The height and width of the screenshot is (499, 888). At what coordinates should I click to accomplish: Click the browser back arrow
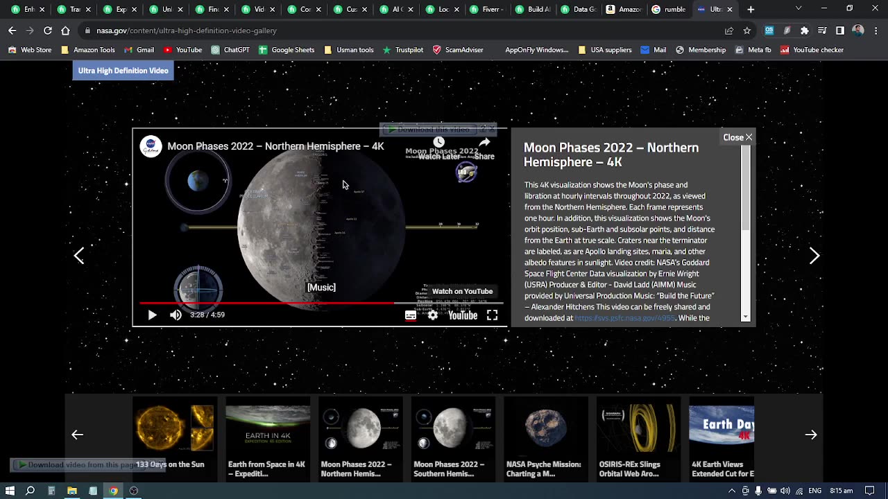point(12,30)
